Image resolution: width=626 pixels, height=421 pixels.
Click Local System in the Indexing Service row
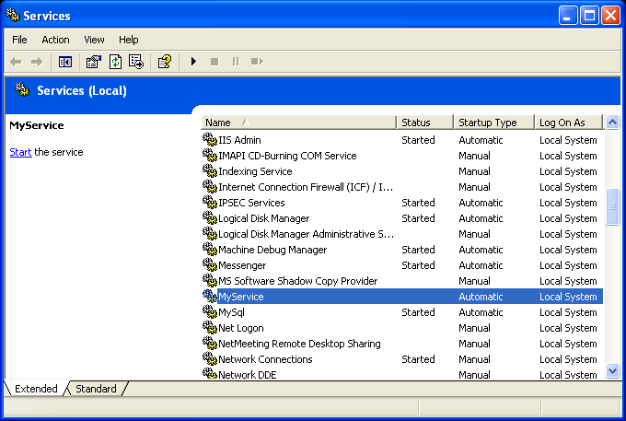point(568,171)
